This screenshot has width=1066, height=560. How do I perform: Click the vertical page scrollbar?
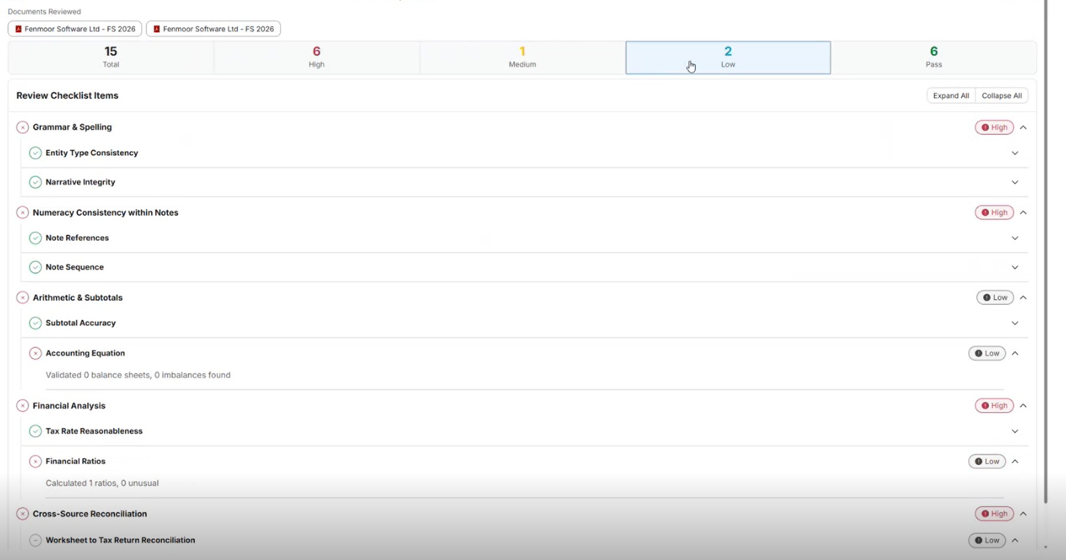click(x=1045, y=252)
